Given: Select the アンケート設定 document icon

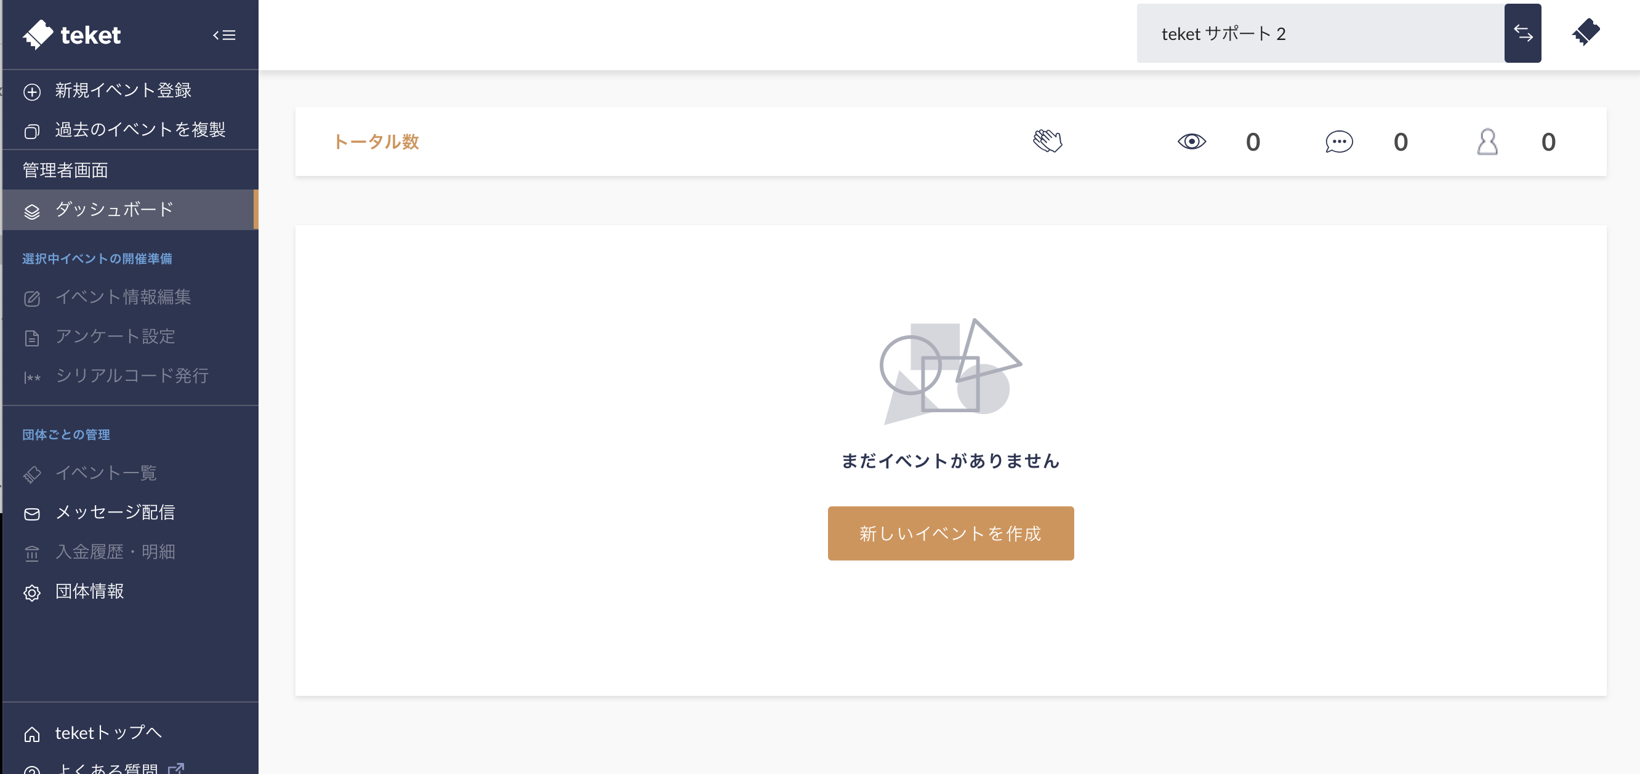Looking at the screenshot, I should click(x=31, y=338).
